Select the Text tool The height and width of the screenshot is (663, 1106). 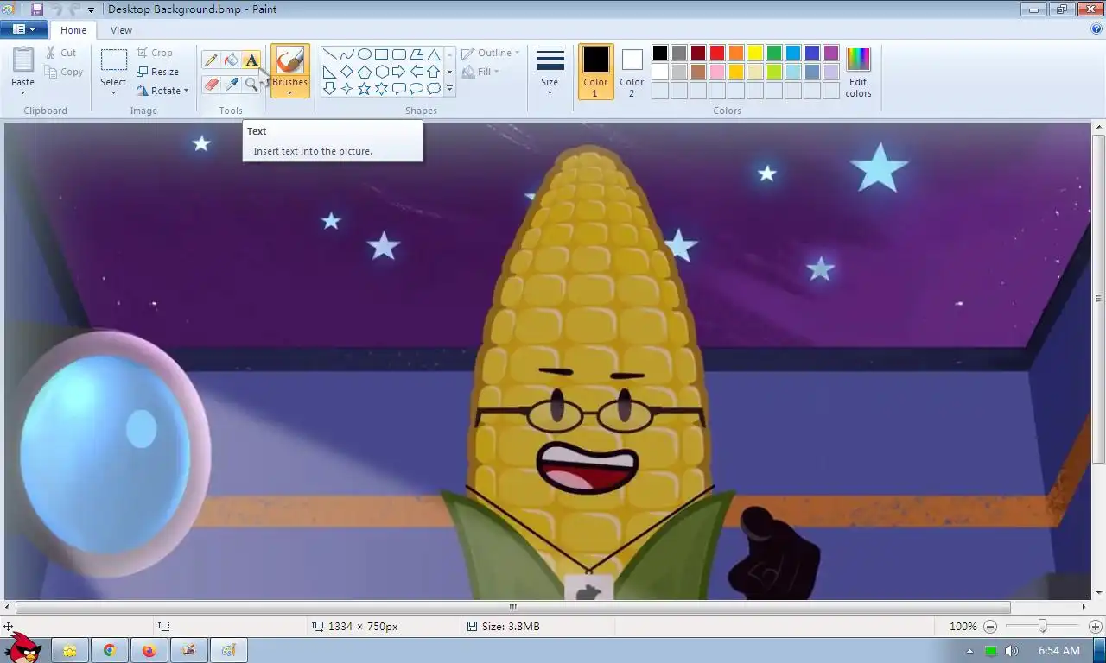tap(251, 60)
